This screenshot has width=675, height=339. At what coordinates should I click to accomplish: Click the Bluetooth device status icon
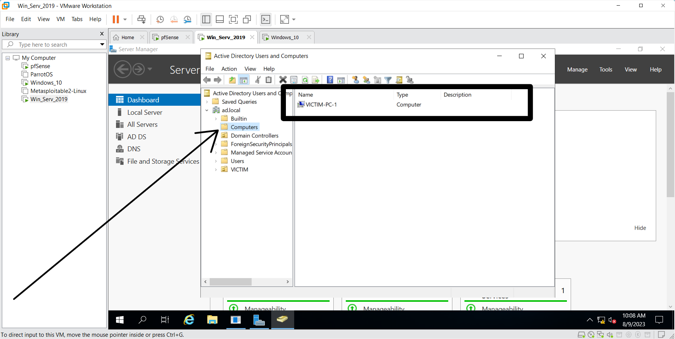point(638,334)
